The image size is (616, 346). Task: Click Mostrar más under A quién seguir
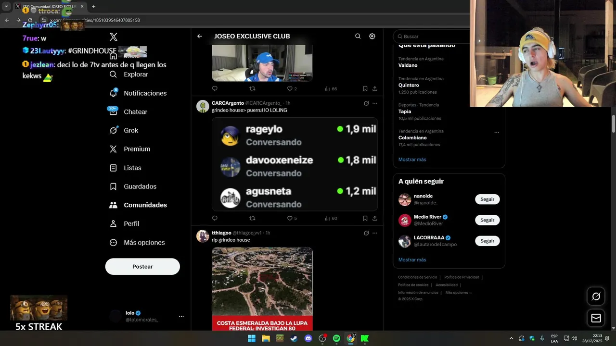pos(412,259)
